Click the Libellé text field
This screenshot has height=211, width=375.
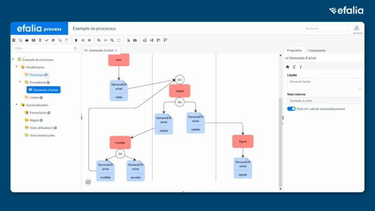click(x=324, y=84)
